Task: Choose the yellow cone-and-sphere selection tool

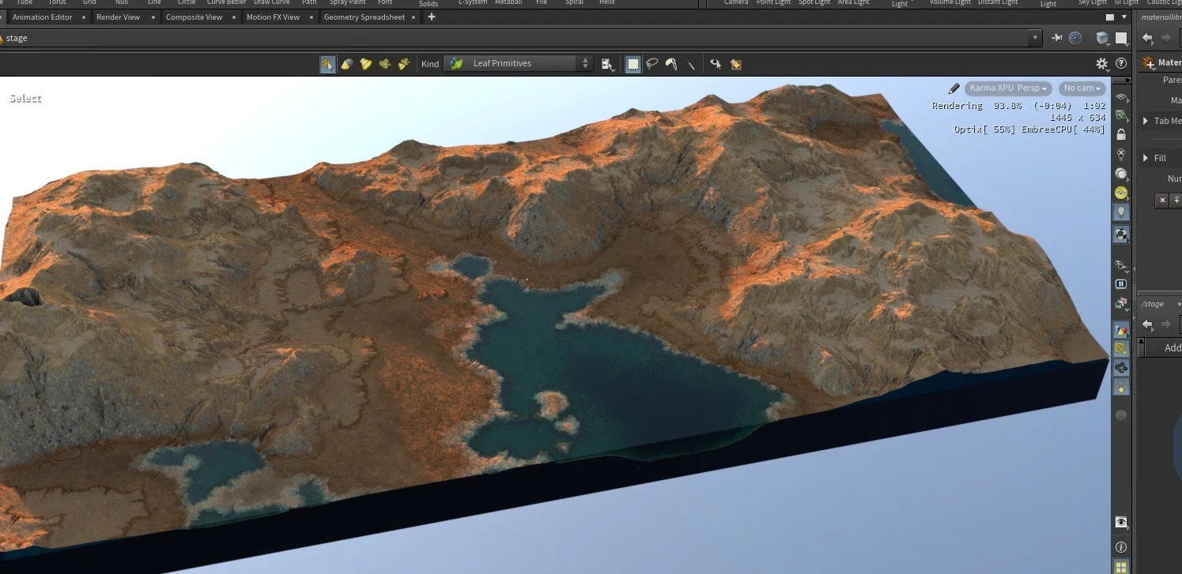Action: click(x=346, y=64)
